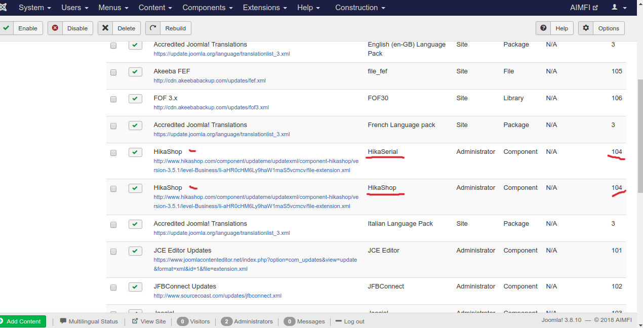643x328 pixels.
Task: Click the green status icon for FOF 3.x
Action: [135, 99]
